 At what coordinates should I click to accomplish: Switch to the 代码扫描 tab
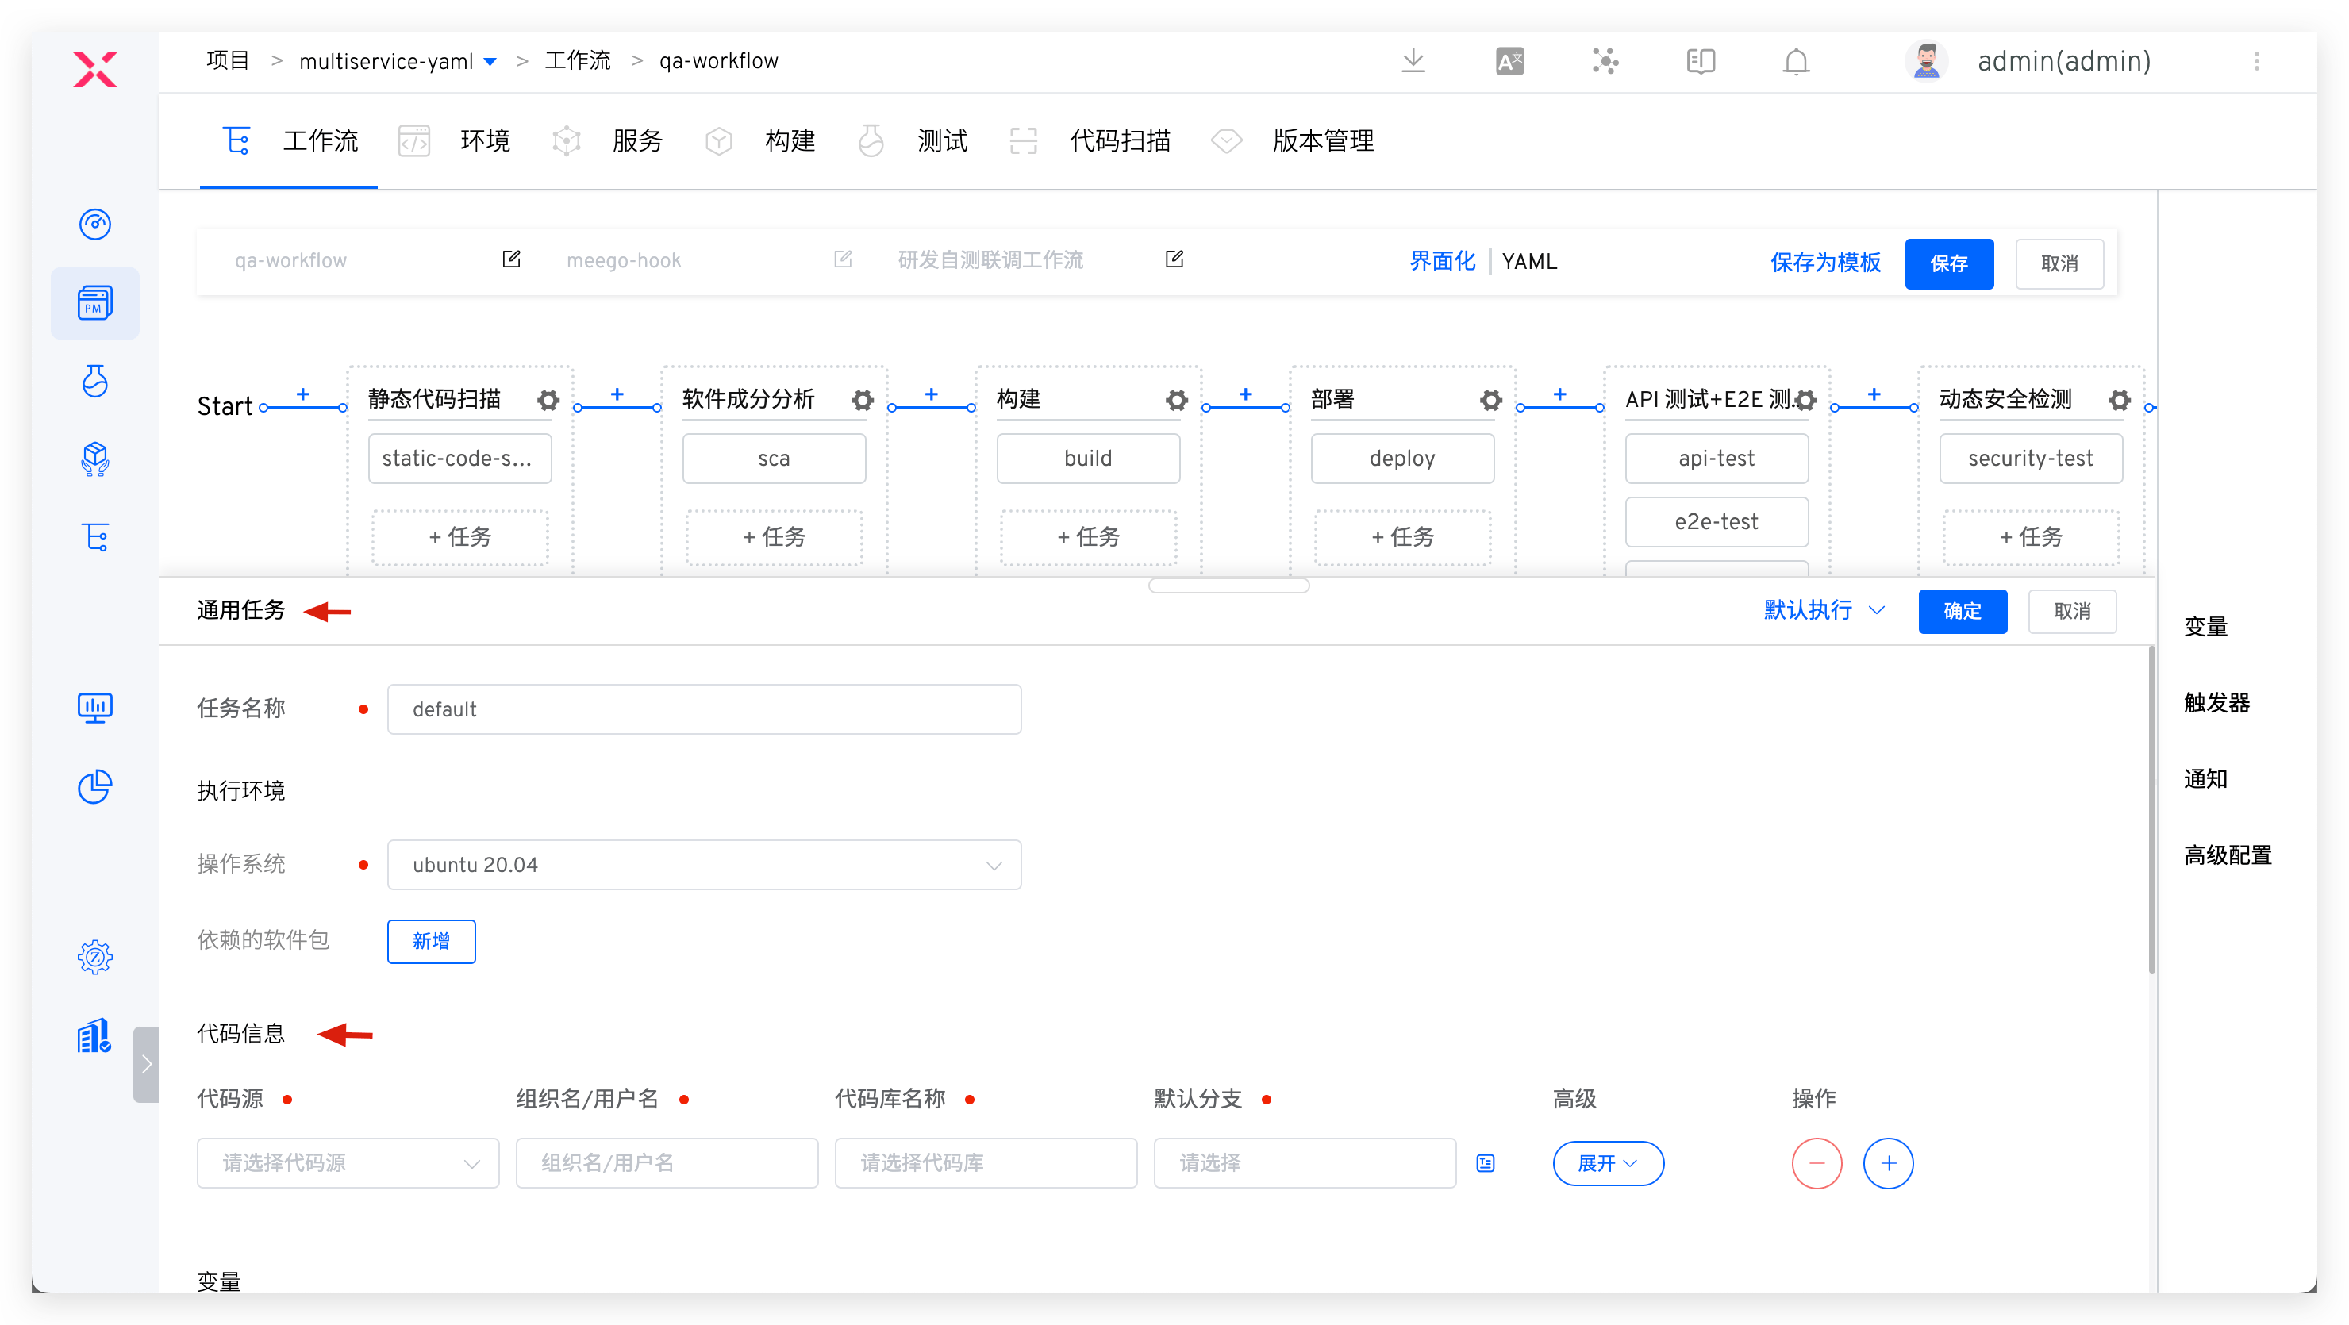click(x=1119, y=141)
